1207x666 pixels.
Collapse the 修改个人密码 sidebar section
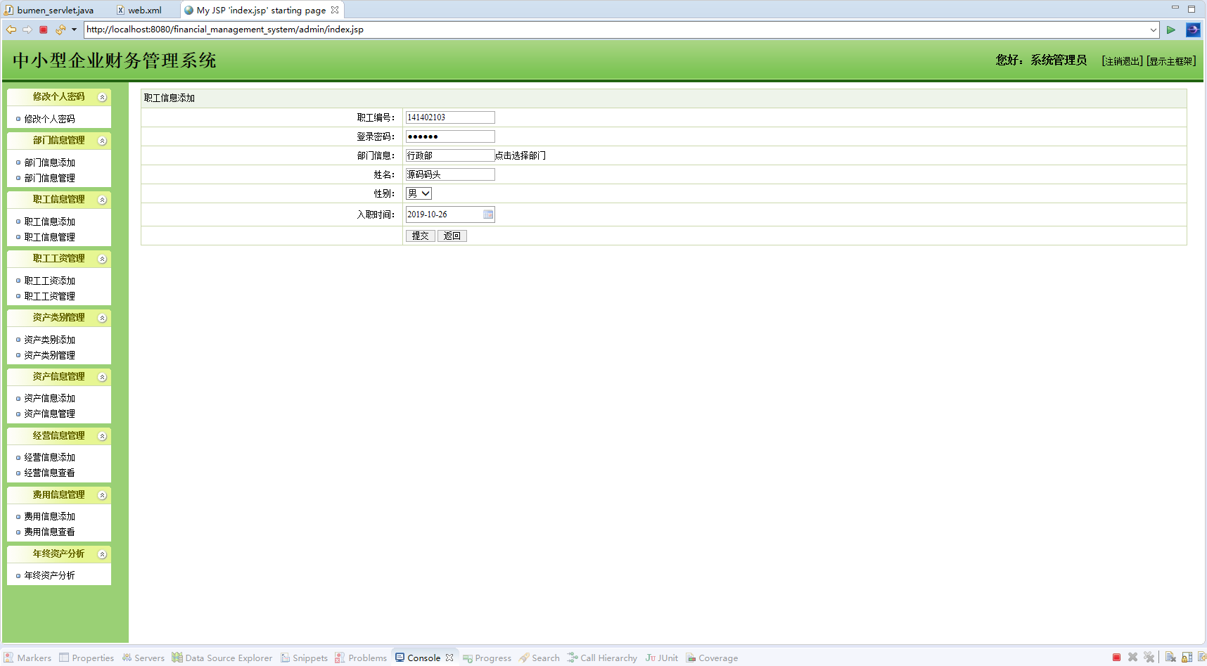point(103,96)
